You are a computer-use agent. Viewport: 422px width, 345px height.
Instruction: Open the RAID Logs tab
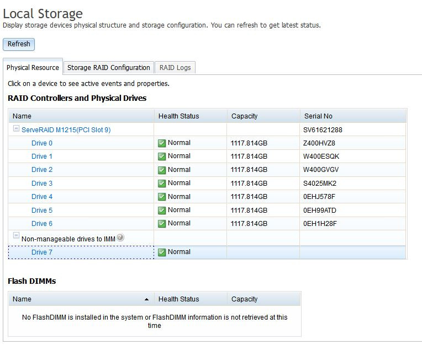click(175, 68)
